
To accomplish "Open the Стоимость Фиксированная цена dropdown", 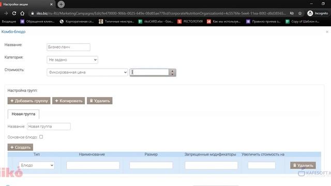I will tap(87, 72).
